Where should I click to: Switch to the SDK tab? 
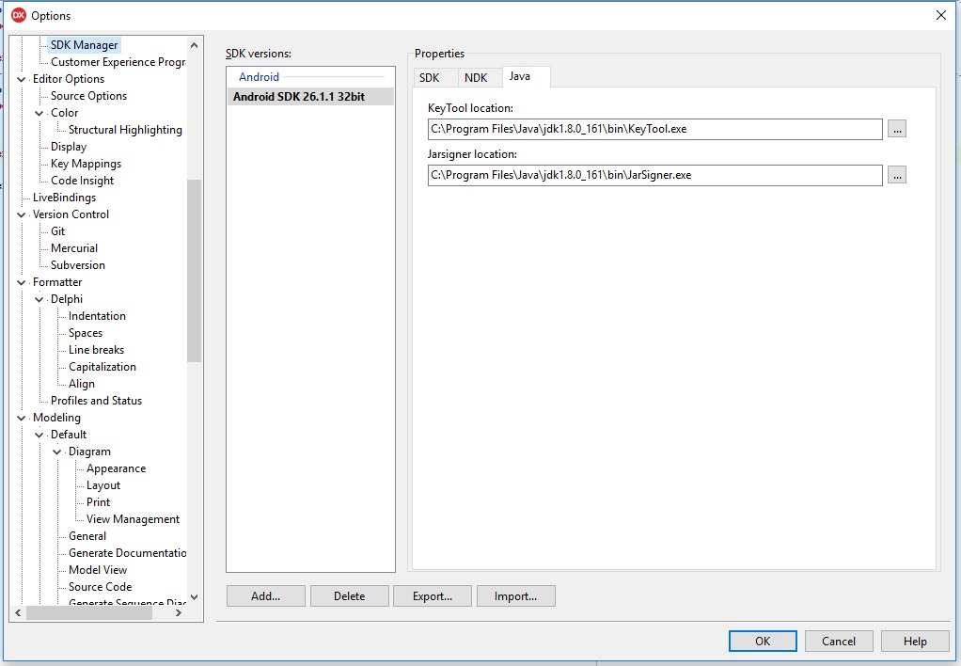click(x=430, y=78)
